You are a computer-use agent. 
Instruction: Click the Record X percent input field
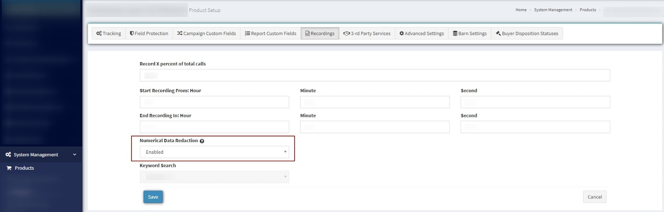pos(374,75)
